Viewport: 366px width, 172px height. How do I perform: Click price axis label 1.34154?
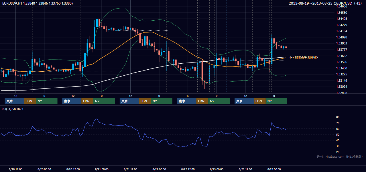(x=342, y=31)
